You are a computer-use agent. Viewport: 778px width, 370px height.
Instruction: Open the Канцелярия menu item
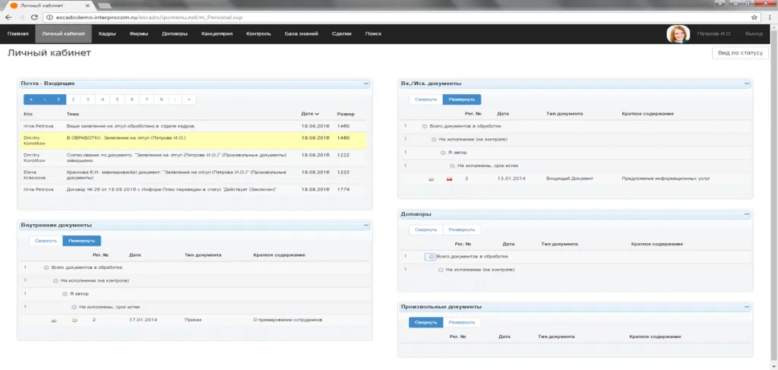click(x=217, y=34)
